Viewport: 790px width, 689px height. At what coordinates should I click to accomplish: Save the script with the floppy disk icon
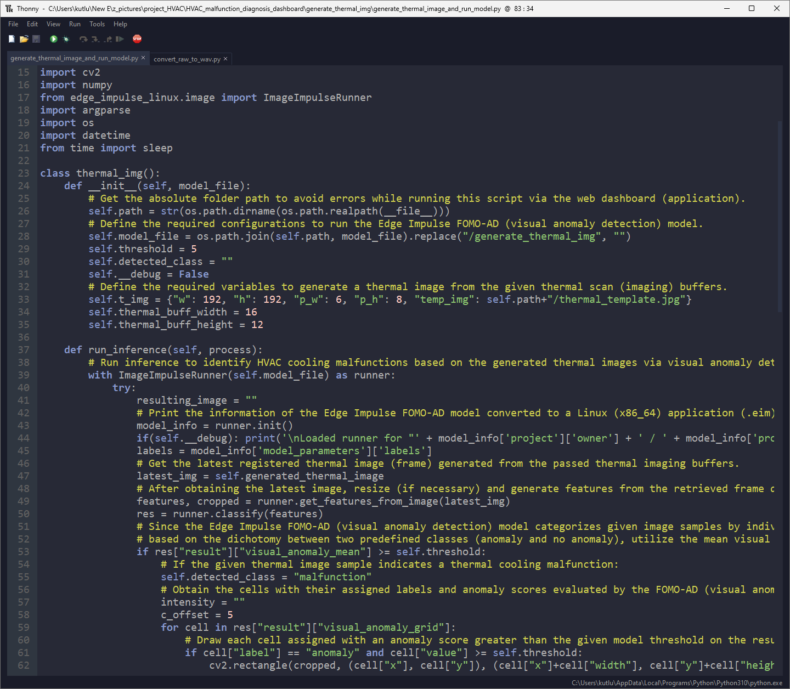(36, 39)
